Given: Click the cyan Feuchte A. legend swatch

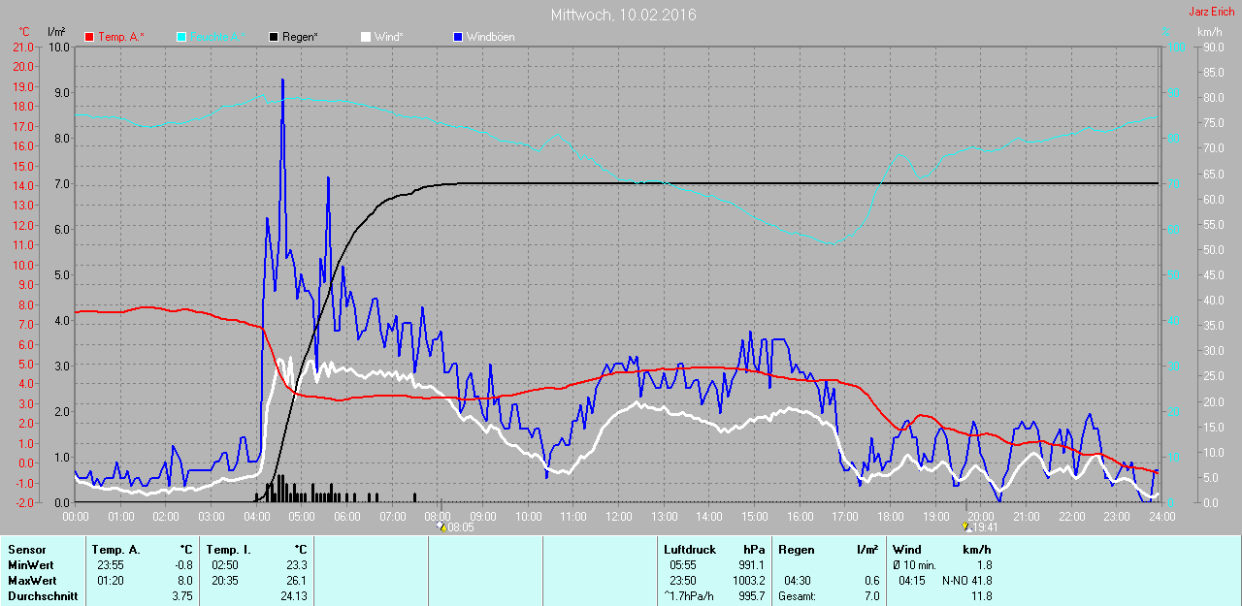Looking at the screenshot, I should (181, 37).
